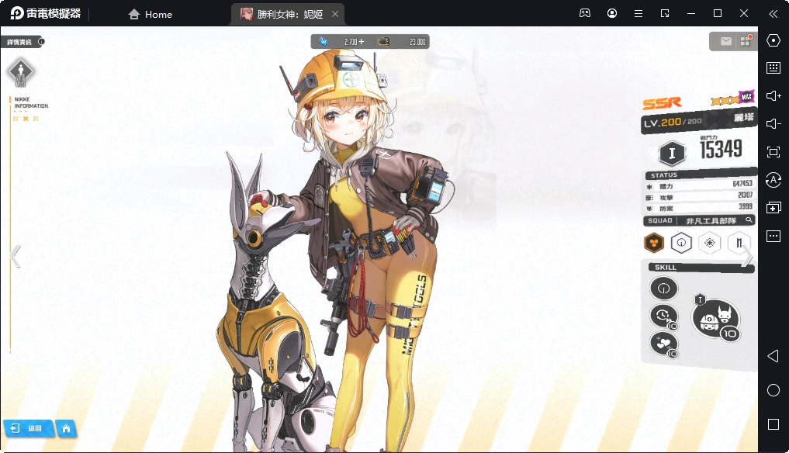Toggle the character standing view hexagon icon
This screenshot has width=789, height=453.
[x=21, y=72]
